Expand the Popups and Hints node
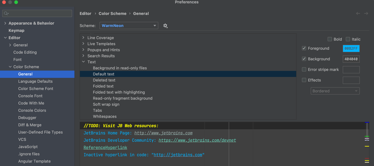Screen dimensions: 374x166 [84, 50]
